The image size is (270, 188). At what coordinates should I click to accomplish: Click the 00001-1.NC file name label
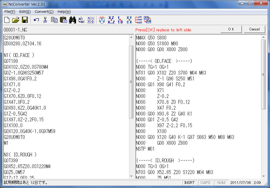(x=15, y=30)
